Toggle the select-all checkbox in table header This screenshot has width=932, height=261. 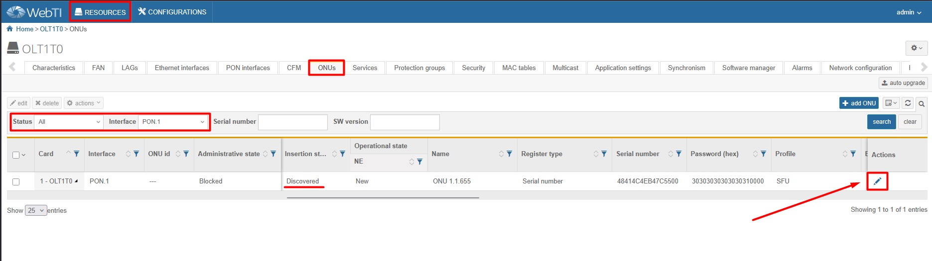16,155
